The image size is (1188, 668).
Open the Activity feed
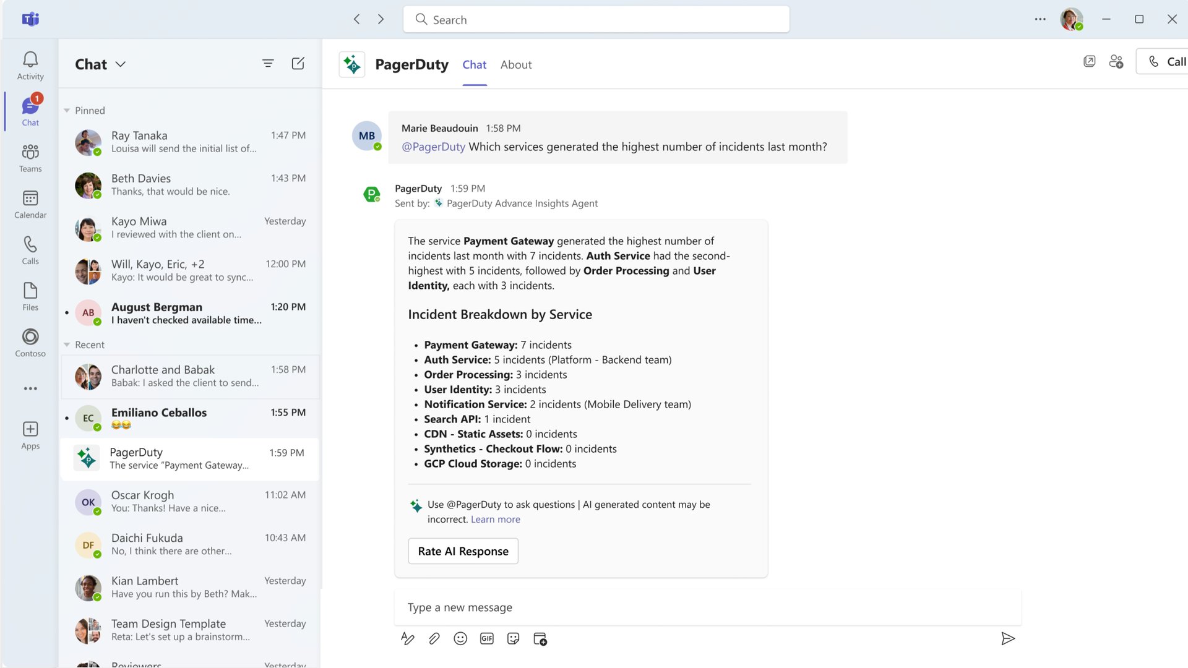click(30, 66)
